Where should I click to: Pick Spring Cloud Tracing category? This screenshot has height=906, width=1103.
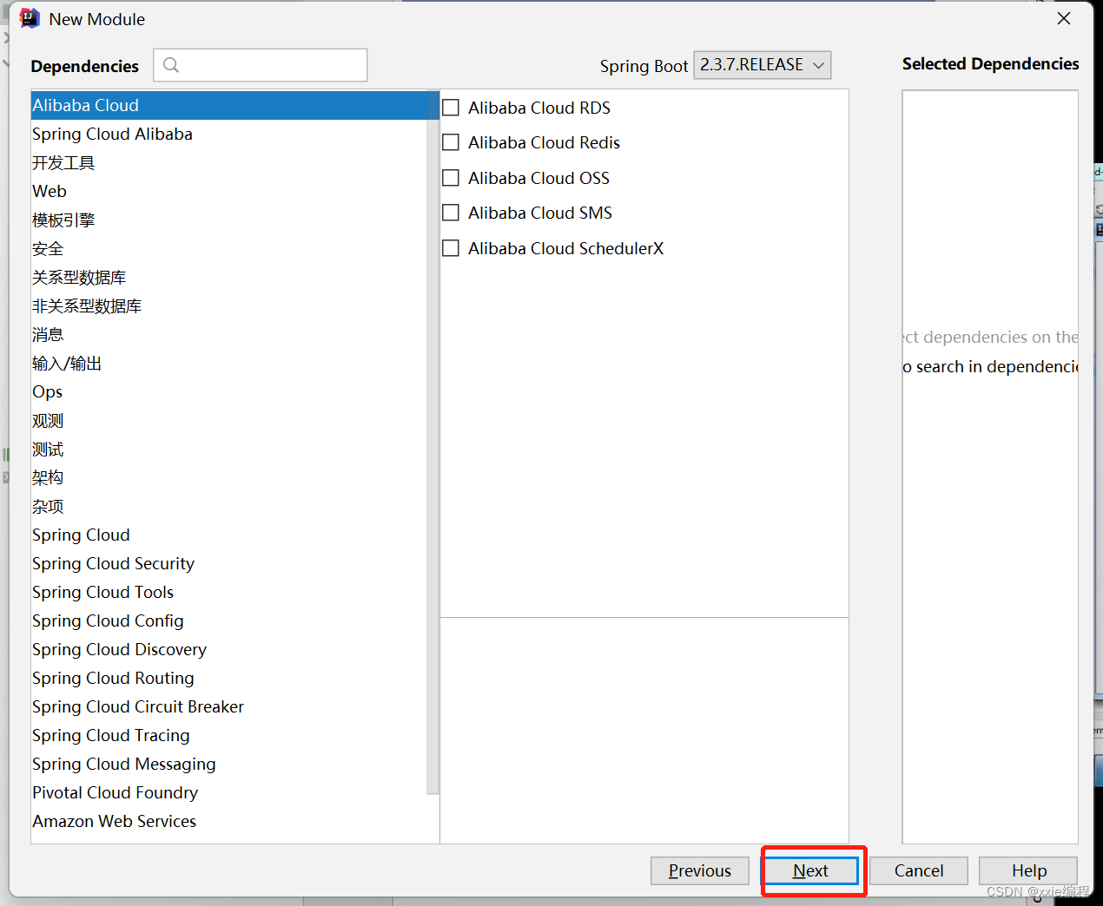229,735
